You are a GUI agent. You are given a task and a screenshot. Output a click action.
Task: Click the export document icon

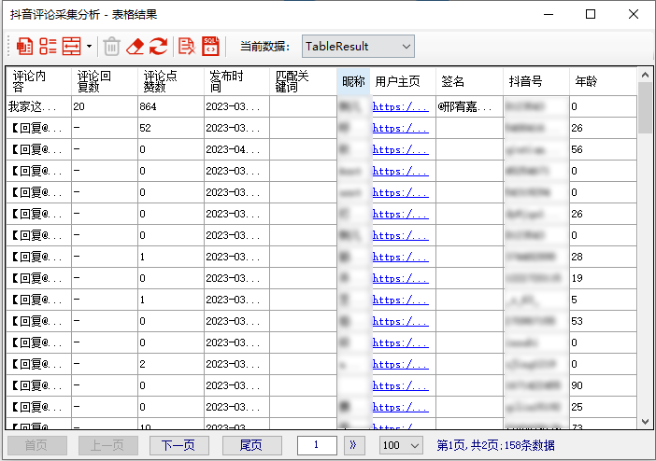(187, 46)
